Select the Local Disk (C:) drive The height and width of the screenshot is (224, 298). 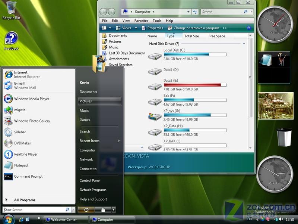(x=187, y=55)
